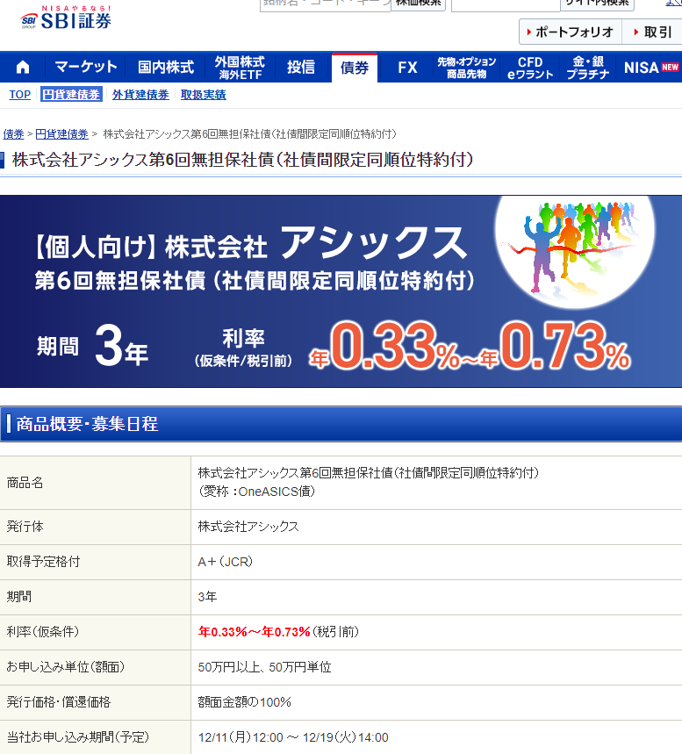The width and height of the screenshot is (682, 754).
Task: Focus the stock name search field
Action: tap(326, 4)
